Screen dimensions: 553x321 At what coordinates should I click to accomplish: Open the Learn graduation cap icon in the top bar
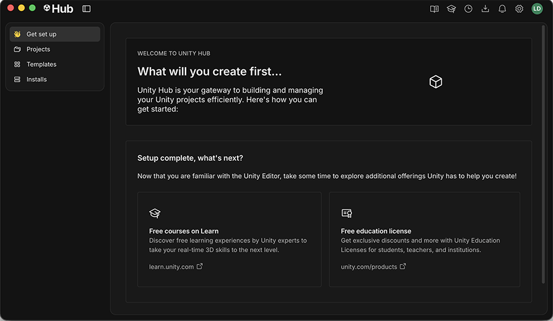click(451, 9)
